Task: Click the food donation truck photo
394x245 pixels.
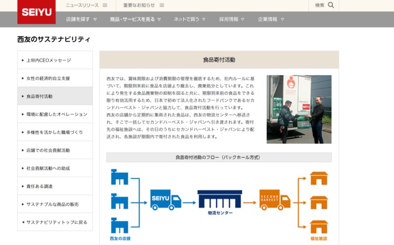Action: (x=299, y=109)
